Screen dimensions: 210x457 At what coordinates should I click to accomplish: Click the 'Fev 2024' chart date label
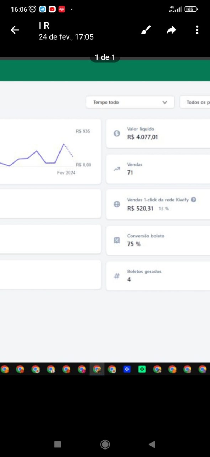[66, 173]
